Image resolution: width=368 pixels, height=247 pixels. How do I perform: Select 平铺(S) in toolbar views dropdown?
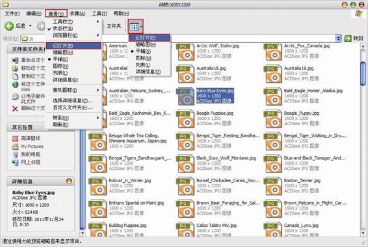(150, 51)
